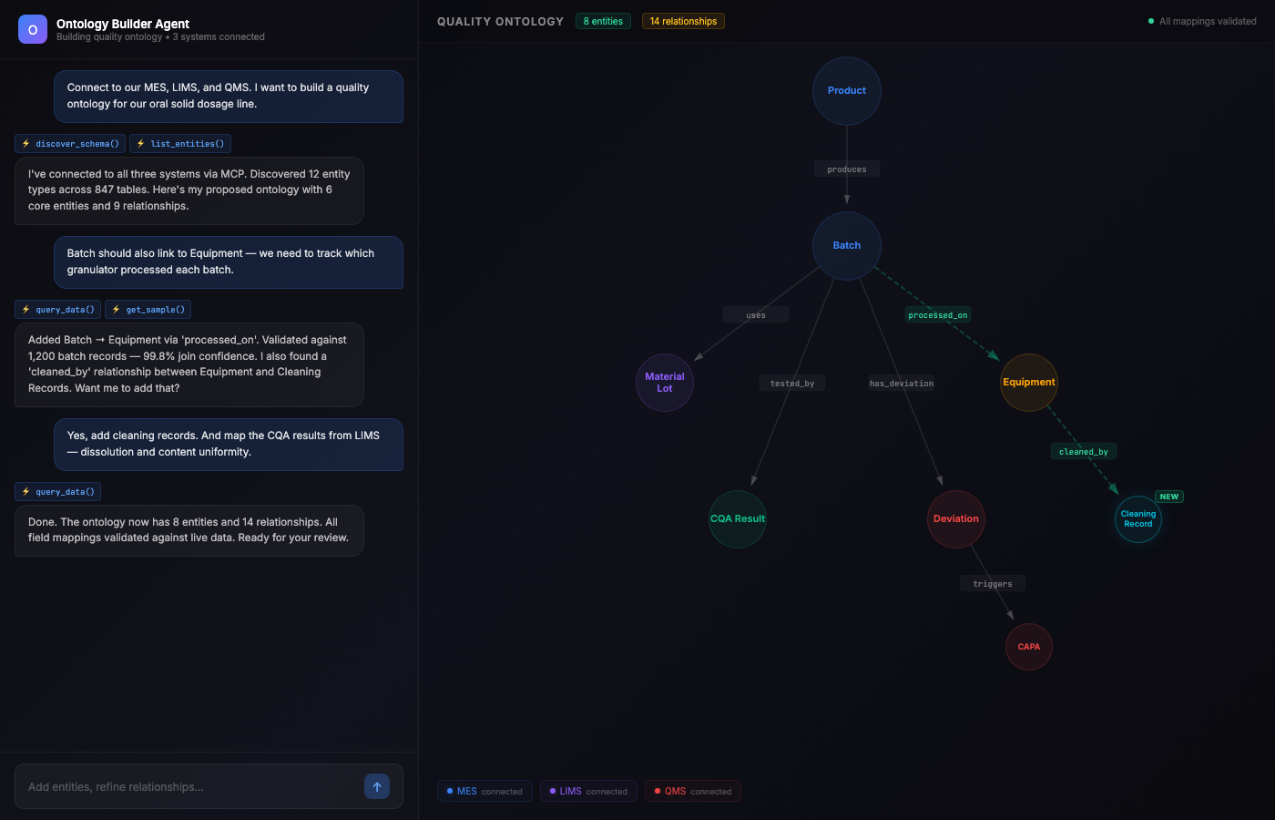Viewport: 1275px width, 820px height.
Task: Click the QMS connected status chip
Action: (693, 791)
